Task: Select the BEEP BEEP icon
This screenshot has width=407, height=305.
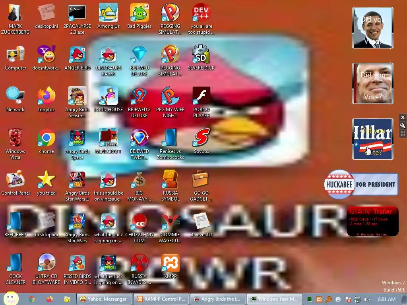Action: point(16,225)
